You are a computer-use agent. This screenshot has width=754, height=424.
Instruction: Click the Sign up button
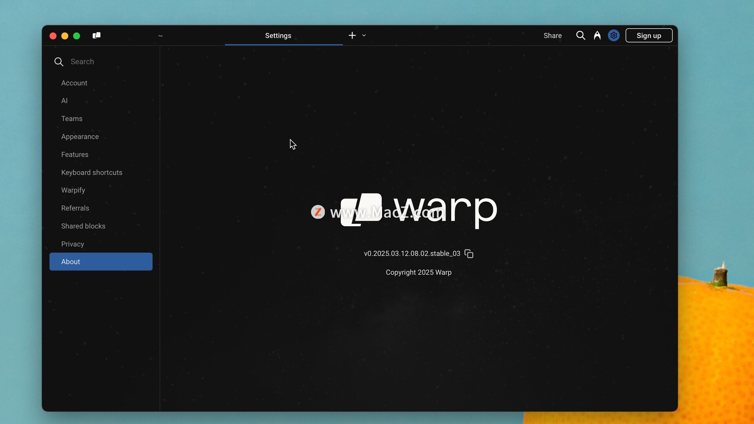(649, 36)
